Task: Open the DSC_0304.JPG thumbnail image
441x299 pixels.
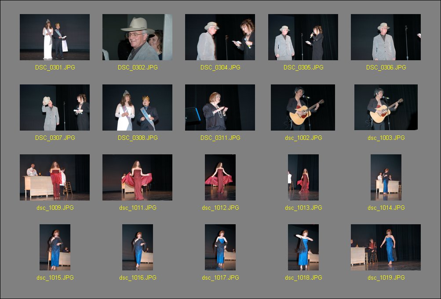Action: [x=220, y=37]
